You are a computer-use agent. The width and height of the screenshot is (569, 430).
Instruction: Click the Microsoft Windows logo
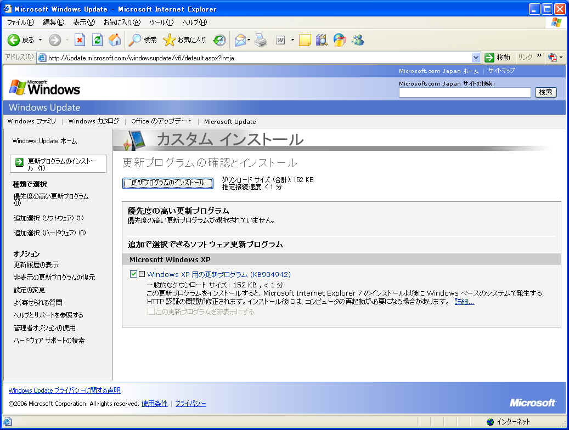(44, 87)
